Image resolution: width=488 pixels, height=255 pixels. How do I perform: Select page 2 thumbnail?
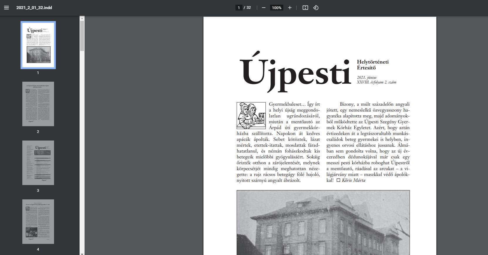[38, 104]
